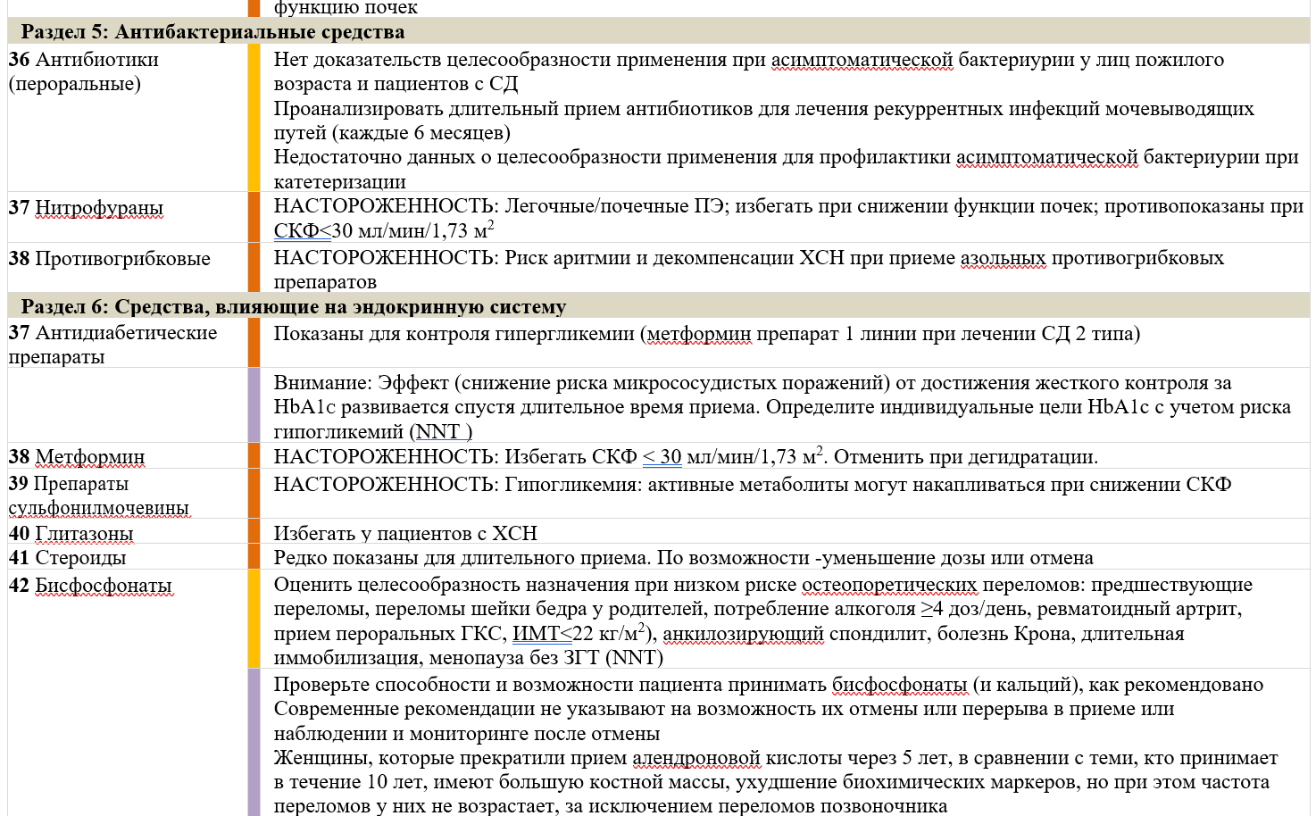Click the underlined "ИМТ<" in the Бисфосфонаты row
Image resolution: width=1316 pixels, height=816 pixels.
pyautogui.click(x=543, y=634)
